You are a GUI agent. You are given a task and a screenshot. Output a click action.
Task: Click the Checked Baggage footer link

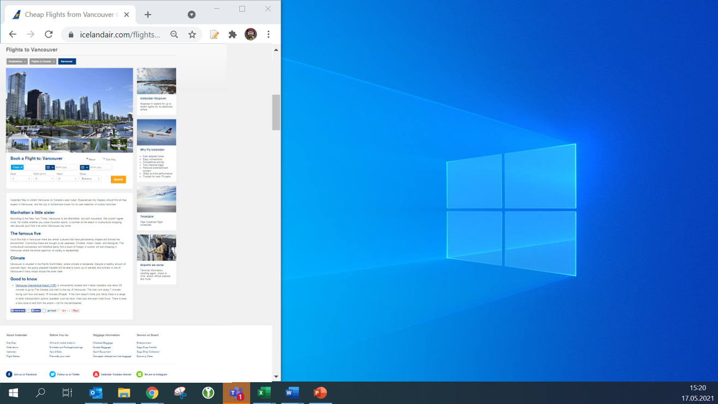click(x=103, y=343)
